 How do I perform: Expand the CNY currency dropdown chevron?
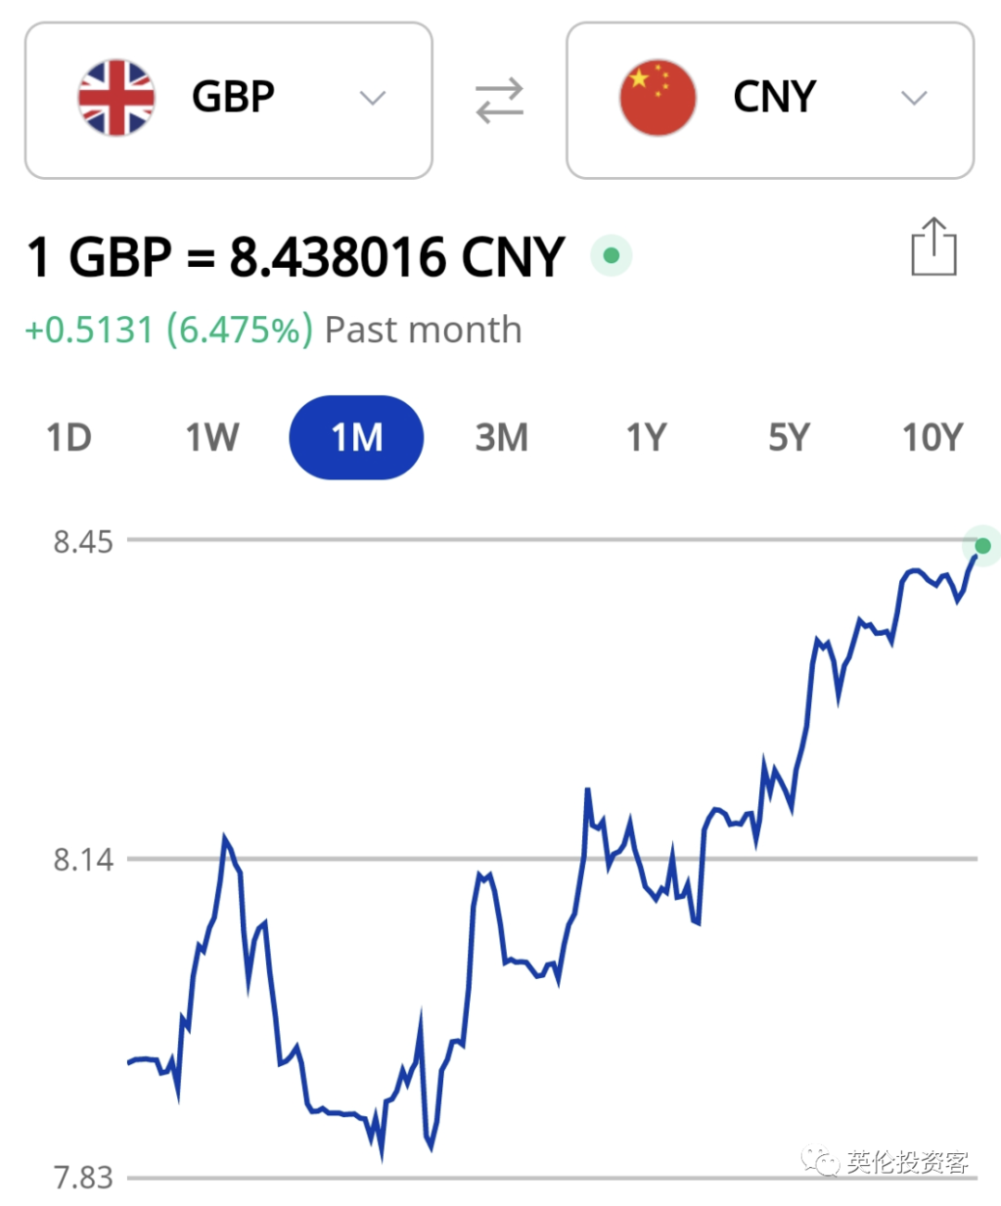[914, 98]
